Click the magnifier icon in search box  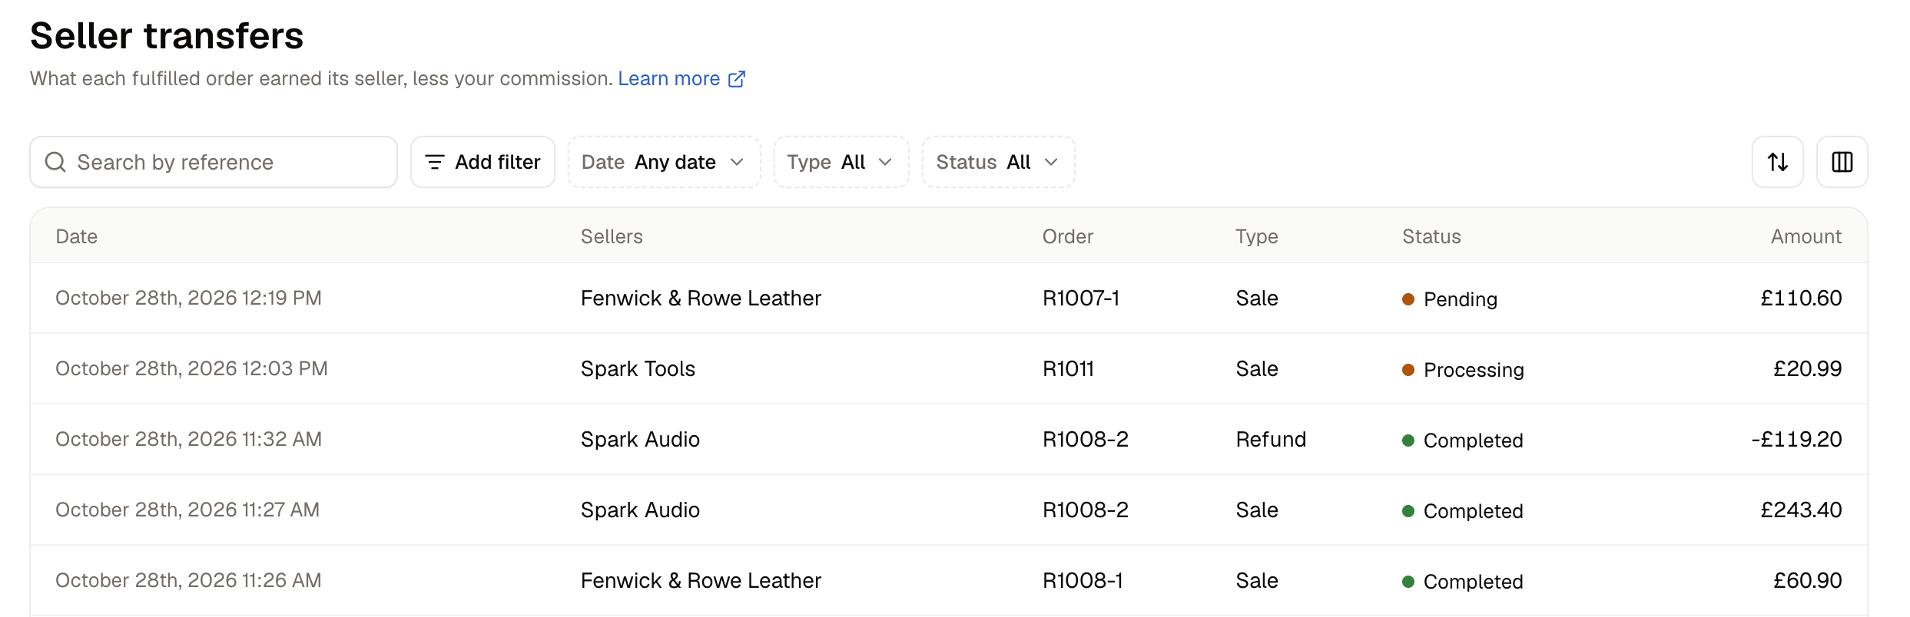55,162
